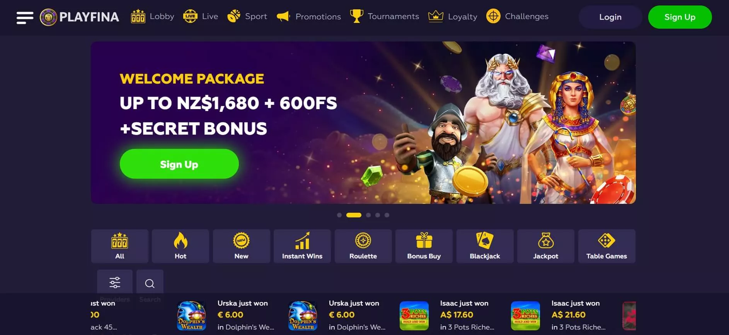
Task: Jump to the last banner slide dot
Action: coord(387,215)
